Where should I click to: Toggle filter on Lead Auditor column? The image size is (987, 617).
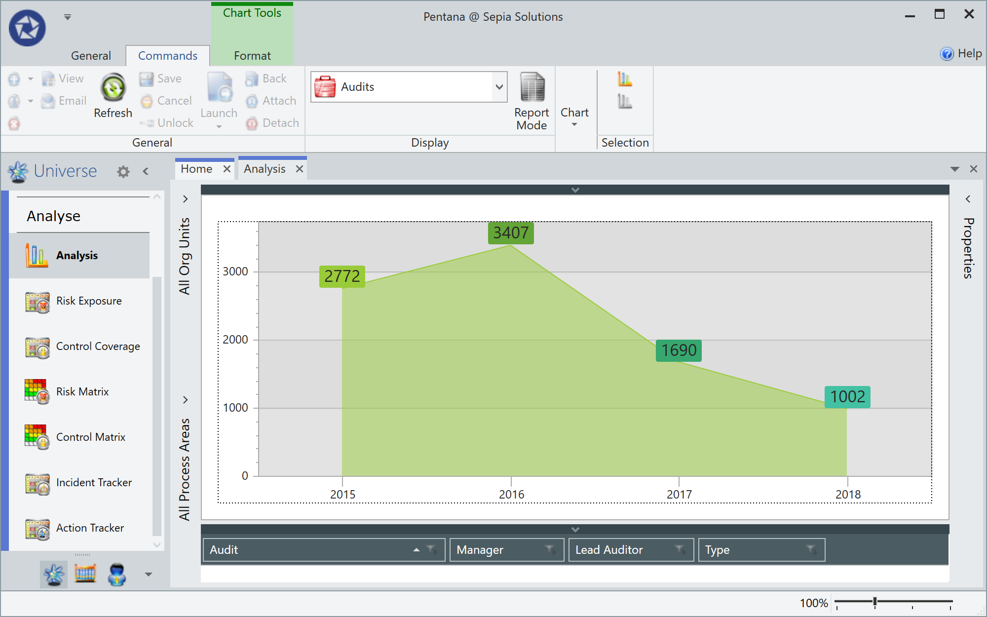(680, 549)
